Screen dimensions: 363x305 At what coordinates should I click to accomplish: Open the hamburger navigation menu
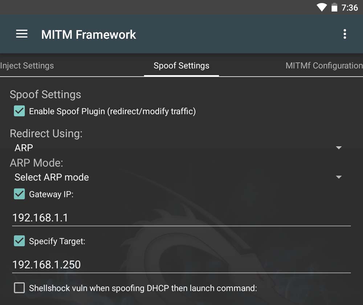22,34
